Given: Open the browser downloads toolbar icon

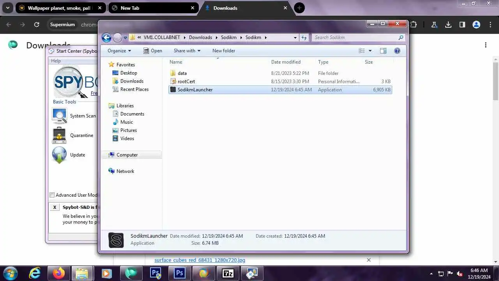Looking at the screenshot, I should [x=448, y=25].
